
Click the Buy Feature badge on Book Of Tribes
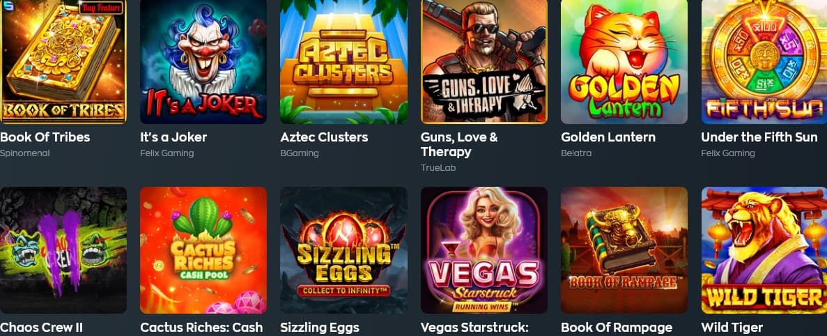pos(101,8)
